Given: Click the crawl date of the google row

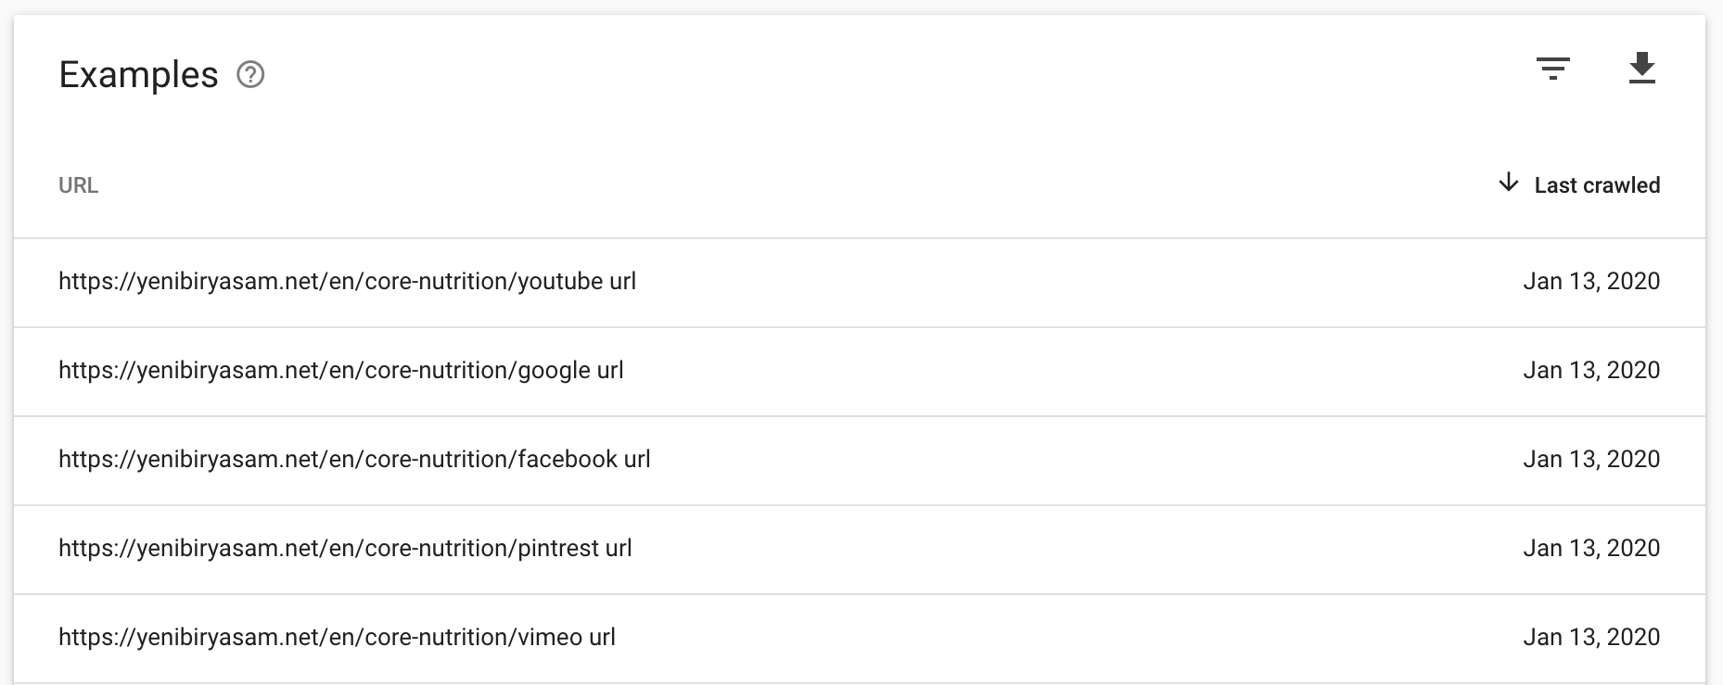Looking at the screenshot, I should coord(1591,371).
